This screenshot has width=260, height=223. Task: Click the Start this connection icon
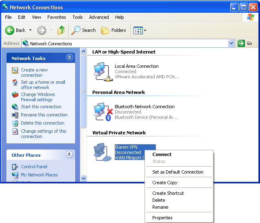(x=15, y=107)
